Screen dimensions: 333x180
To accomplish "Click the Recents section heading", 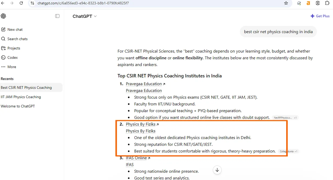I will tap(7, 79).
